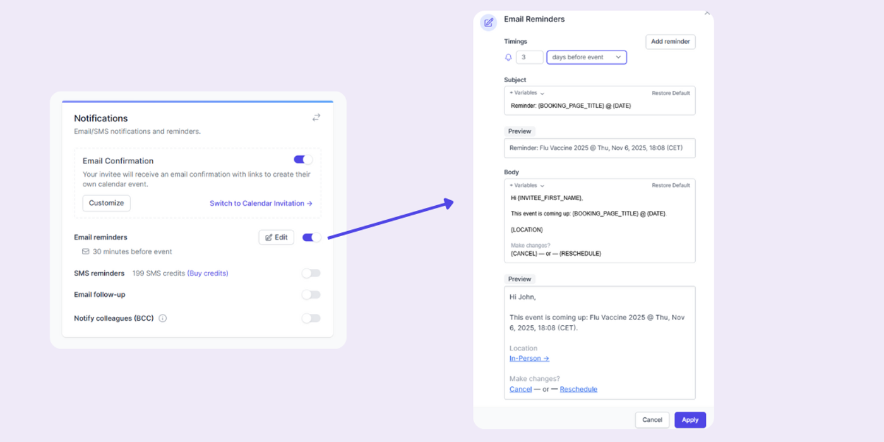Click Switch to Calendar Invitation
The width and height of the screenshot is (884, 442).
[x=260, y=203]
